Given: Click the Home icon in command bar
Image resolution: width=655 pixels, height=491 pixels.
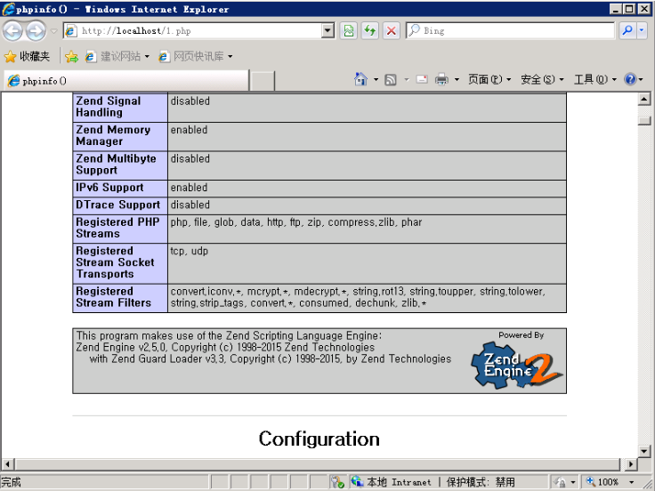Looking at the screenshot, I should [360, 80].
